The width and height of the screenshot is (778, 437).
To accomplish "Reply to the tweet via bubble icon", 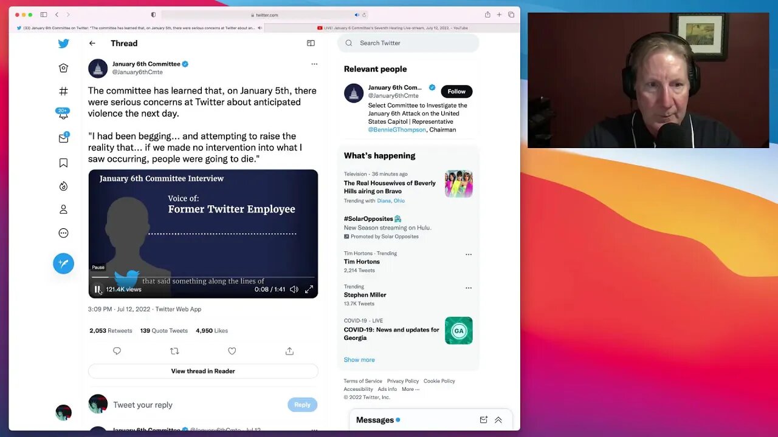I will tap(117, 351).
